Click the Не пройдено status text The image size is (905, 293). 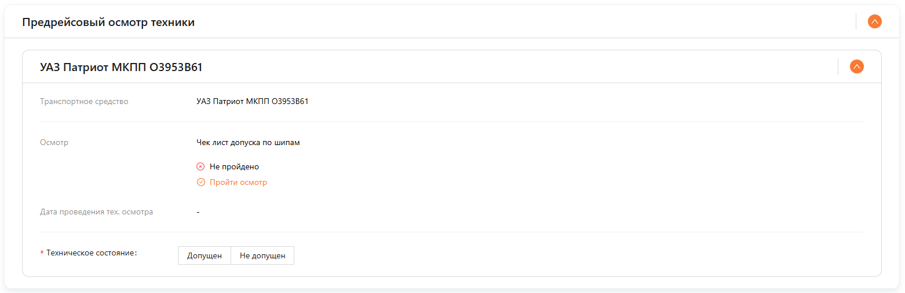[x=234, y=166]
